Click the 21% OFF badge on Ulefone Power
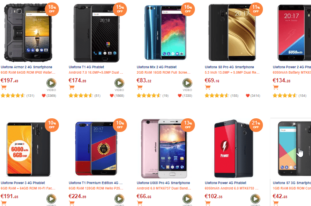The height and width of the screenshot is (206, 311). pyautogui.click(x=256, y=125)
